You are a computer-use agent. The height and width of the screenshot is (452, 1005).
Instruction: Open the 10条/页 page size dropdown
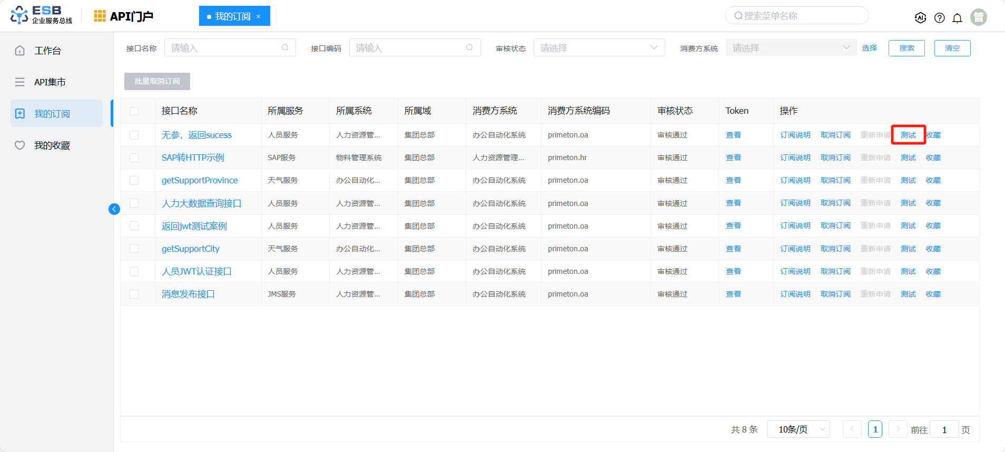[798, 429]
